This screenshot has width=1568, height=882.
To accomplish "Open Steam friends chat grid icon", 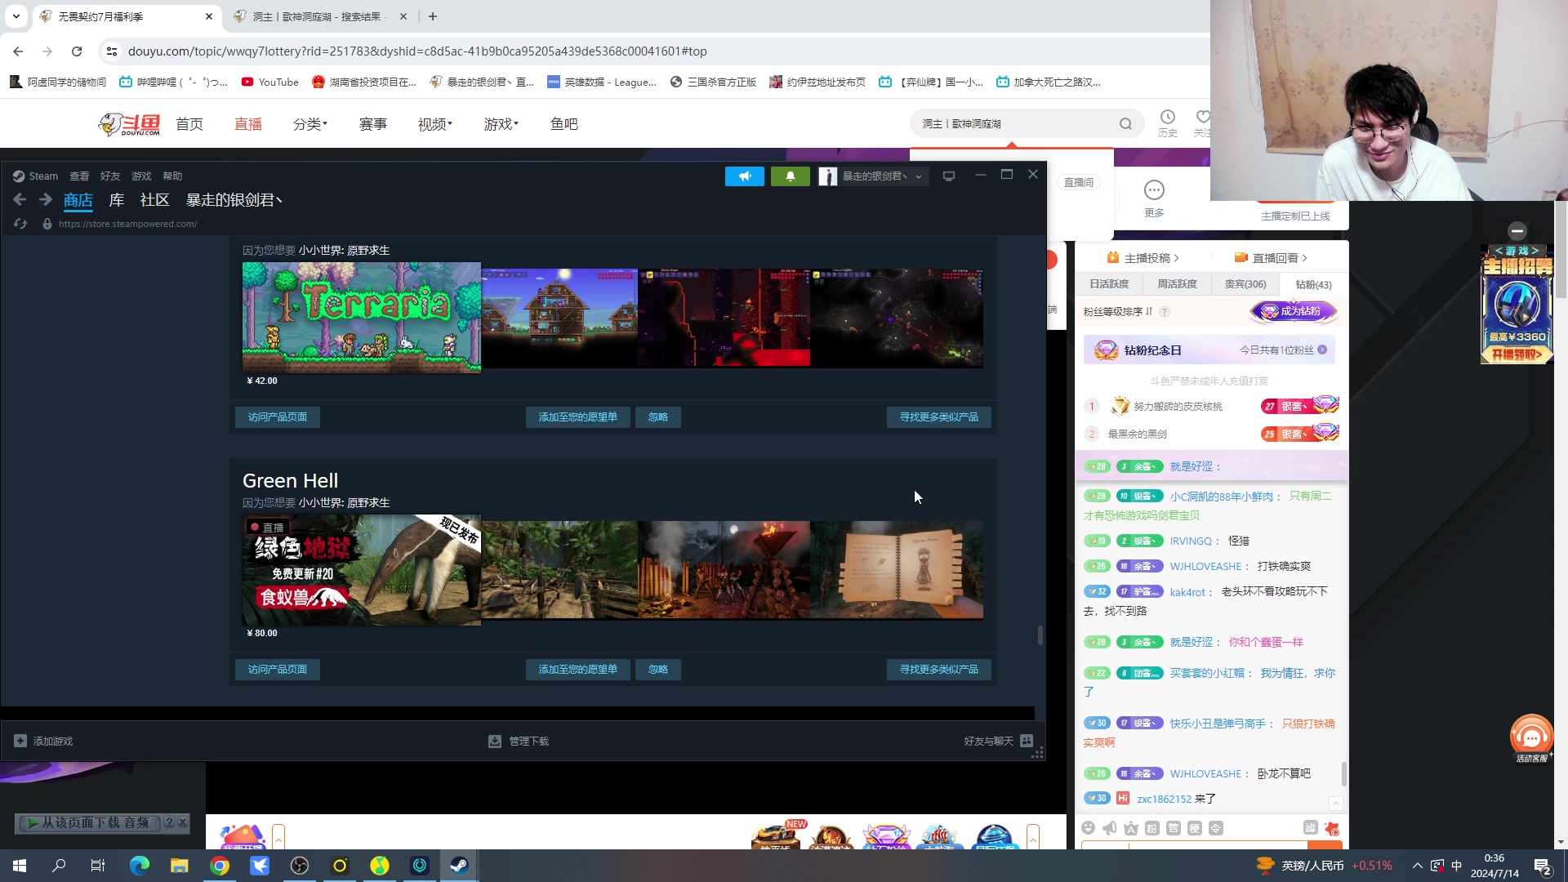I will point(1027,741).
